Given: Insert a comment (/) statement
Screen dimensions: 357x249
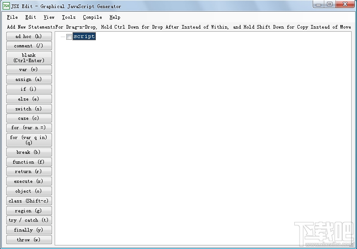Looking at the screenshot, I should click(29, 46).
